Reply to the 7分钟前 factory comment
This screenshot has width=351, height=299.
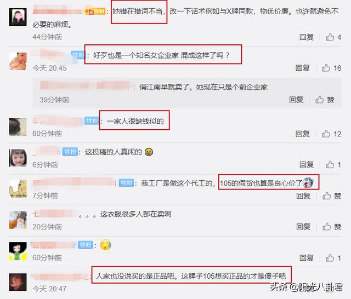click(303, 196)
